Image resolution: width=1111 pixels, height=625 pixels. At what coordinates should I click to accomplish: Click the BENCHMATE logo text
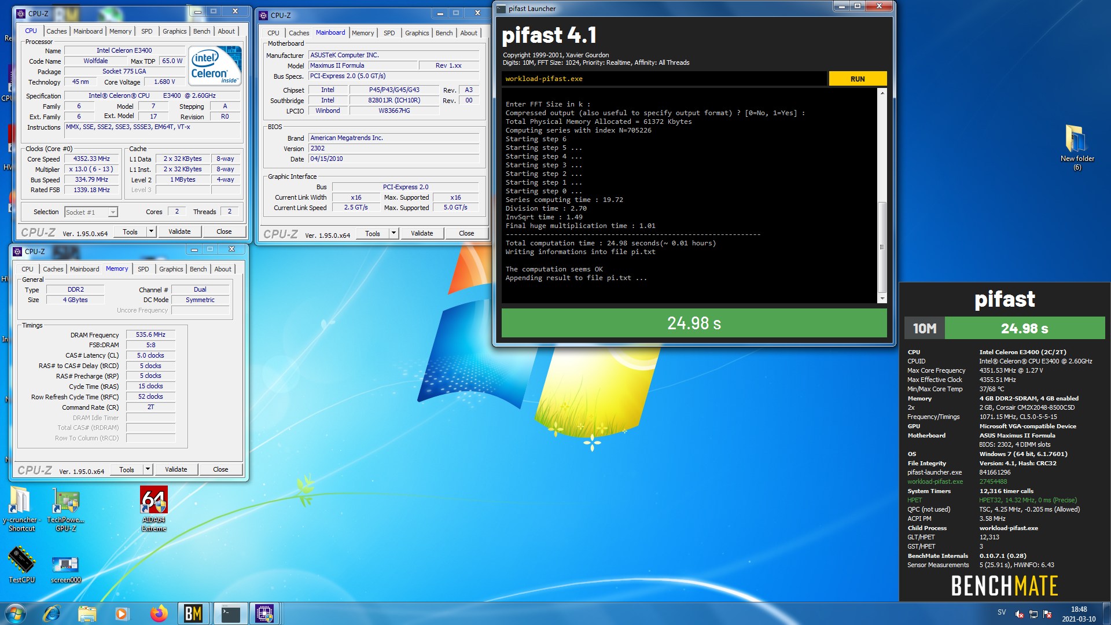[1005, 586]
